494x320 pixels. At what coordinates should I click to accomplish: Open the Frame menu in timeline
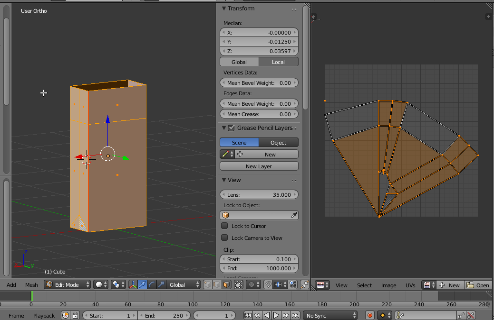click(16, 316)
